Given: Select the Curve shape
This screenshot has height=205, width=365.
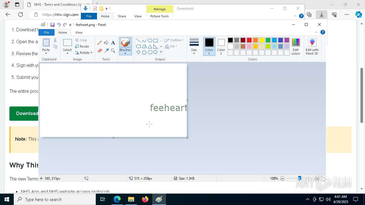Looking at the screenshot, I should pos(144,40).
